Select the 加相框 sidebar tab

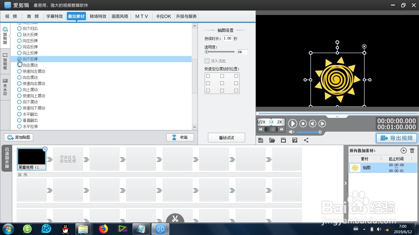click(5, 61)
